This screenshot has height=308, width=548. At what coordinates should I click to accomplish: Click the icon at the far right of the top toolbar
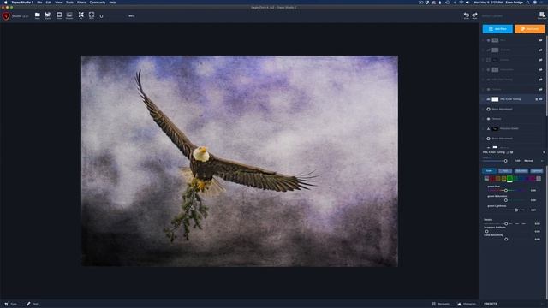542,15
